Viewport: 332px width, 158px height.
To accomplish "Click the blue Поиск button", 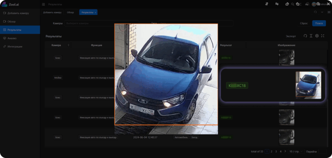I will tap(319, 23).
